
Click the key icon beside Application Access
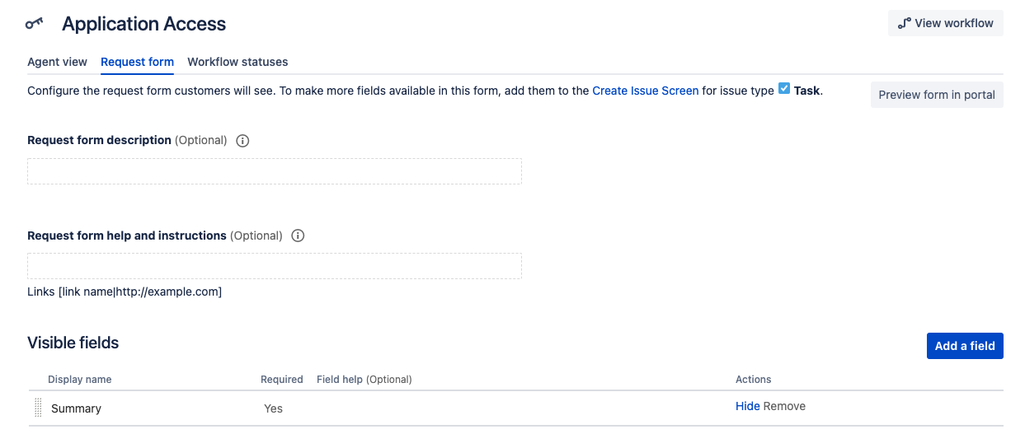34,24
